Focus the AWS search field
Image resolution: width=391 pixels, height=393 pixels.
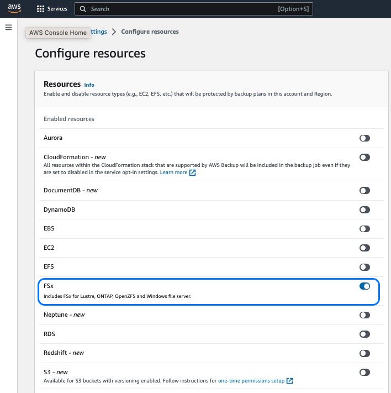194,9
